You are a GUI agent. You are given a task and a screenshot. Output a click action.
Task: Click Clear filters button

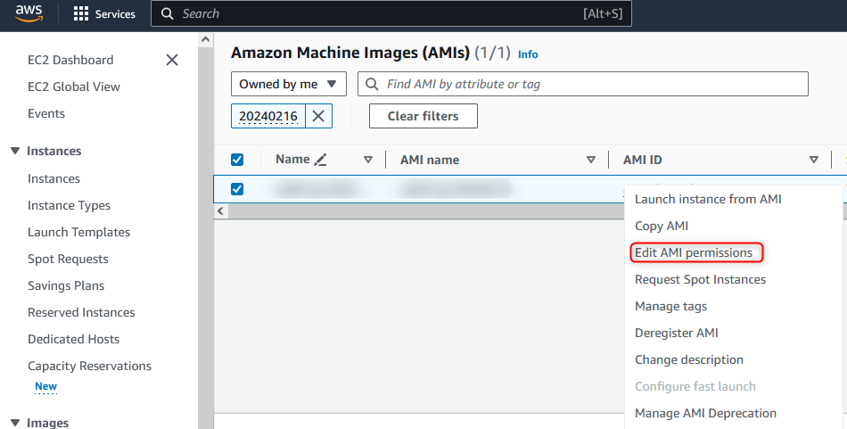pos(423,116)
